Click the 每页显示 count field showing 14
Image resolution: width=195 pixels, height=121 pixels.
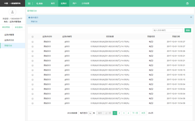[x=90, y=113]
